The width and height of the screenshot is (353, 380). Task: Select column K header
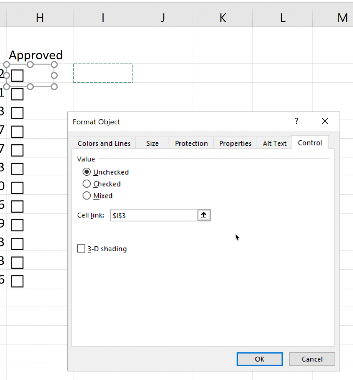223,18
